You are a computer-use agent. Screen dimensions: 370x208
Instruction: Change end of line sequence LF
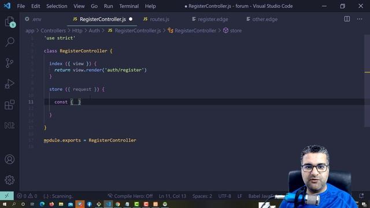coord(239,196)
